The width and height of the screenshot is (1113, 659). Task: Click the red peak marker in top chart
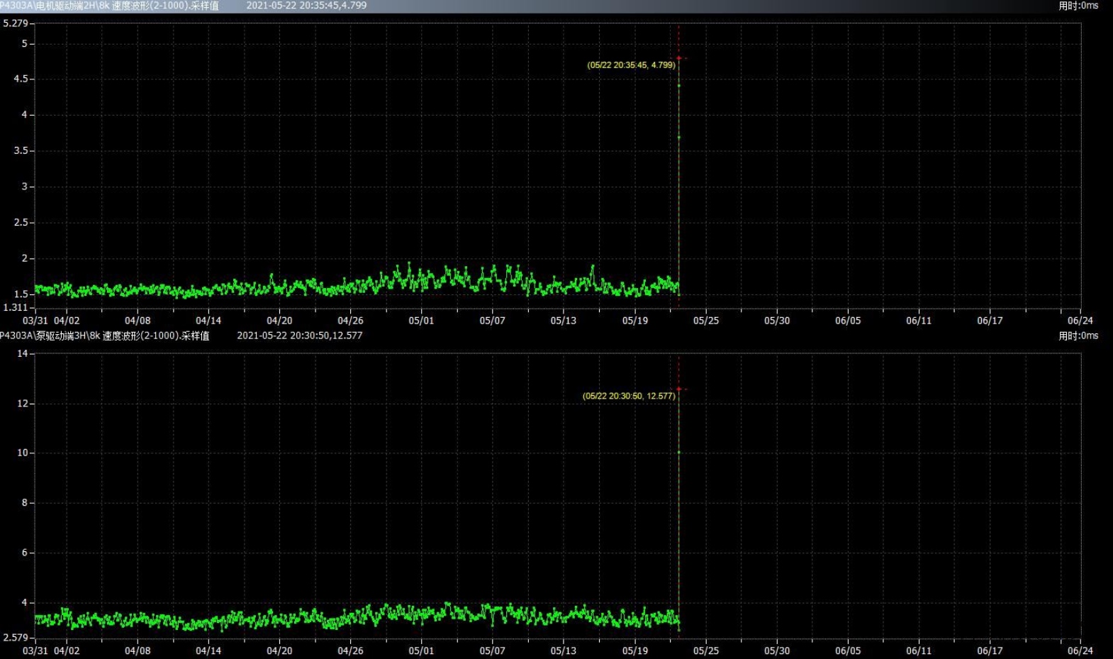[x=678, y=58]
